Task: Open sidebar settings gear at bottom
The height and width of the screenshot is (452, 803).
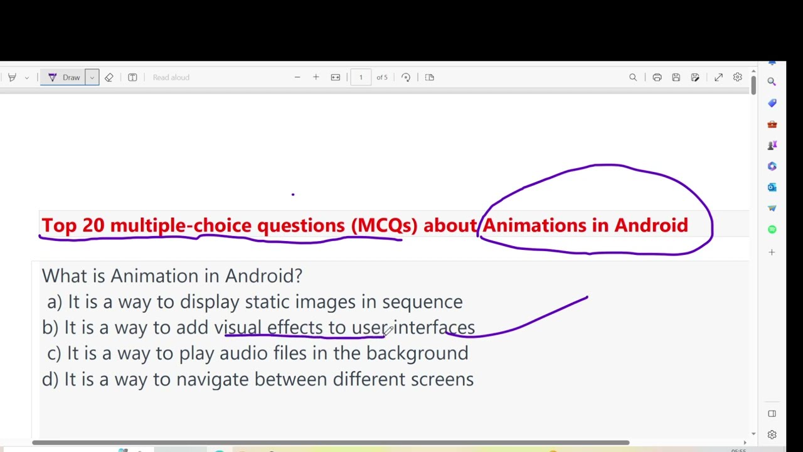Action: tap(772, 434)
